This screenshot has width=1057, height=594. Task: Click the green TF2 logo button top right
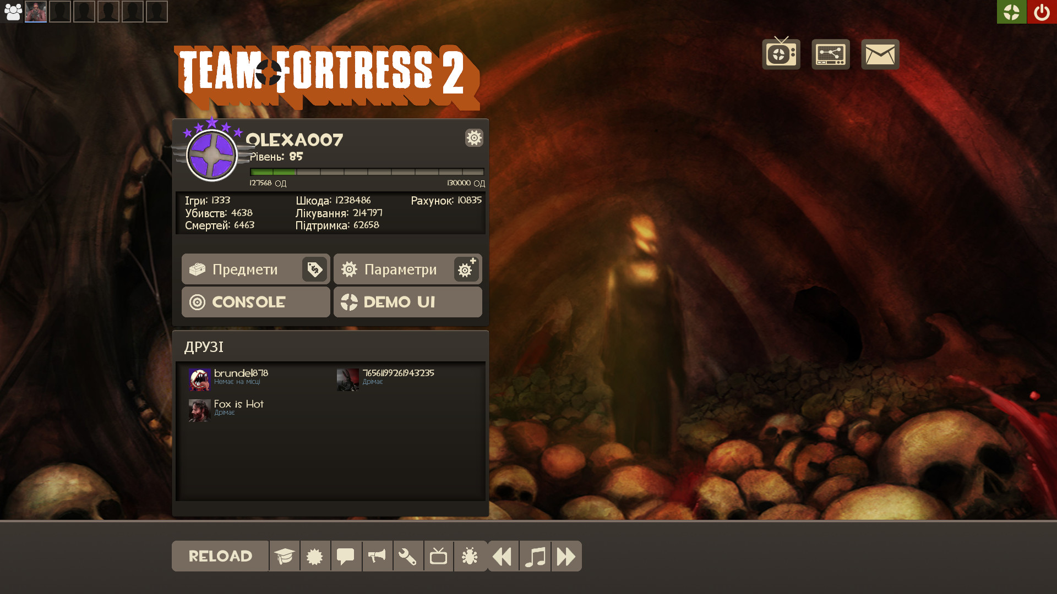(1012, 12)
